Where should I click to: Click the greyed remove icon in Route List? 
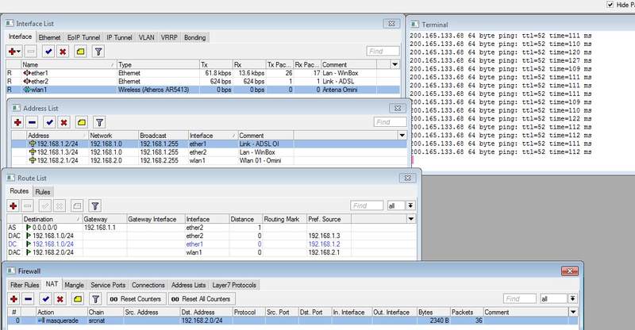[x=28, y=205]
